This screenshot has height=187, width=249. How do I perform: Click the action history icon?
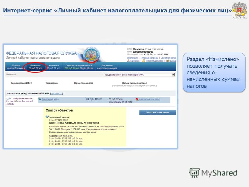tap(143, 61)
